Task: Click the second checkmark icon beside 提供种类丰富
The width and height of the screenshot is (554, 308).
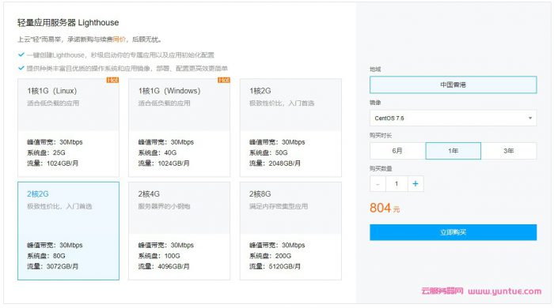Action: 21,68
